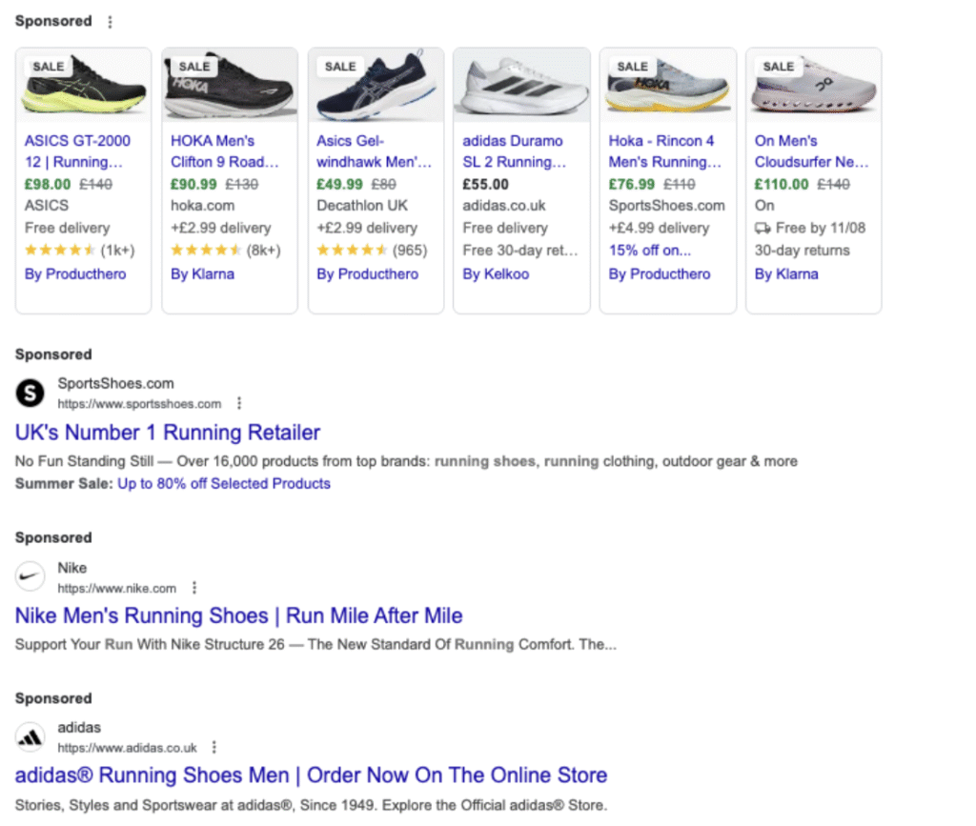
Task: Click the £98.00 price on ASICS card
Action: pyautogui.click(x=48, y=185)
